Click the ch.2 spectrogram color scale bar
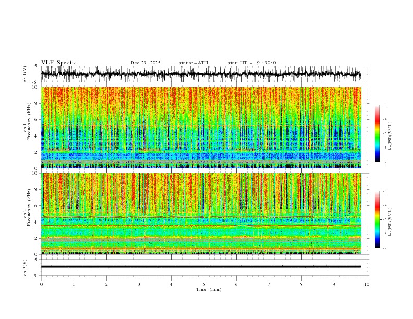 [x=377, y=219]
